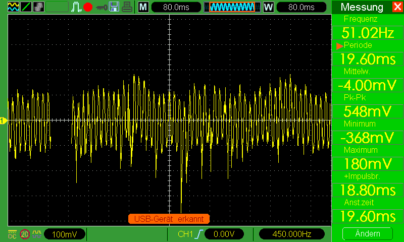The height and width of the screenshot is (242, 404).
Task: Click the M main timebase icon
Action: click(x=143, y=7)
